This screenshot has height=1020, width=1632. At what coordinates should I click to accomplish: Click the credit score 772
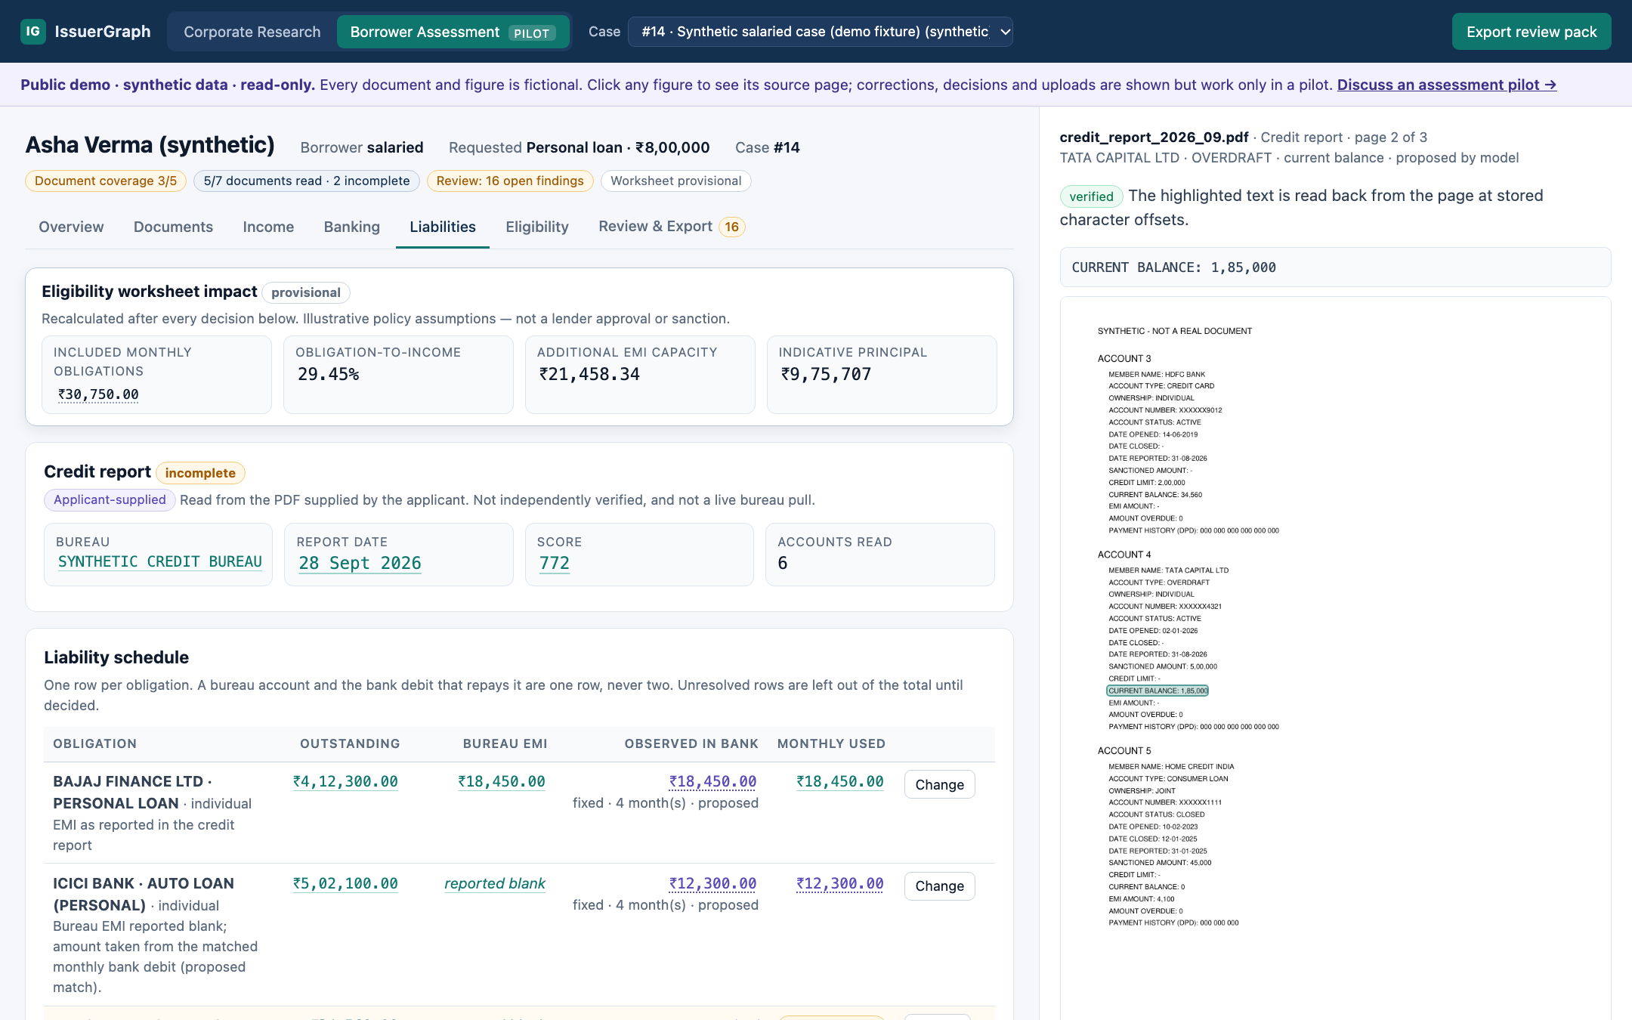point(554,563)
